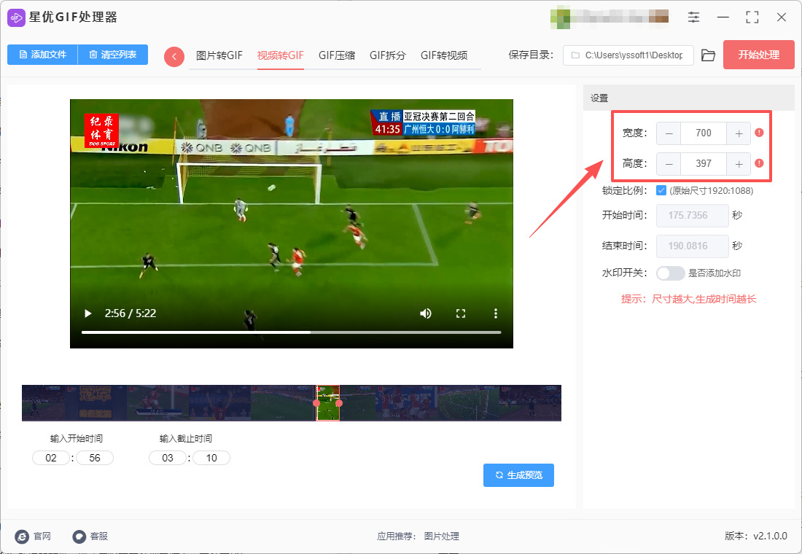Image resolution: width=802 pixels, height=554 pixels.
Task: Click the width warning indicator icon
Action: pyautogui.click(x=759, y=133)
